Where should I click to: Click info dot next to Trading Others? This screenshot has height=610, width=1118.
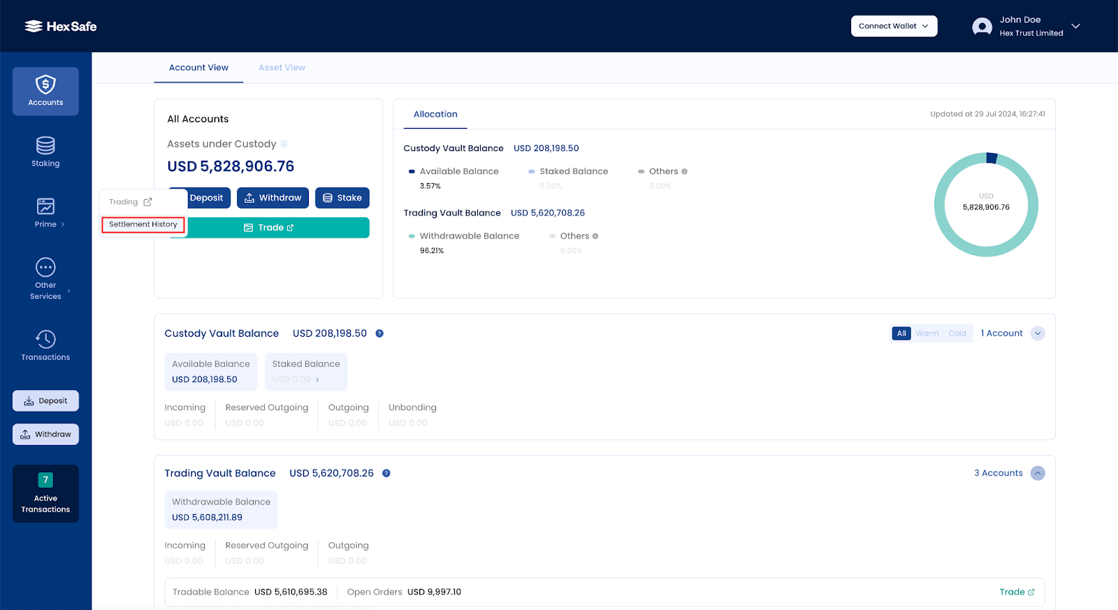tap(595, 236)
